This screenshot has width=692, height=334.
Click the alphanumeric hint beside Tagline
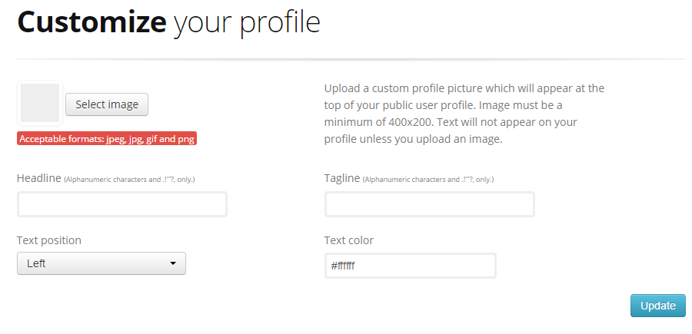click(x=428, y=180)
